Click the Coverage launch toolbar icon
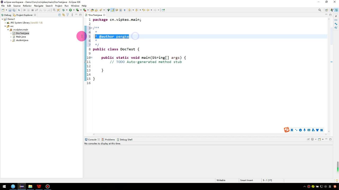Viewport: 339px width, 190px height. click(78, 10)
